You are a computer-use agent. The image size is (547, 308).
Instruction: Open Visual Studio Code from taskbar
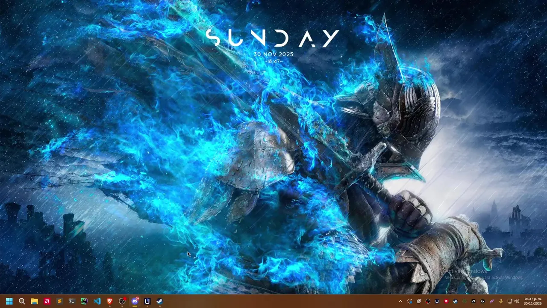pyautogui.click(x=97, y=301)
